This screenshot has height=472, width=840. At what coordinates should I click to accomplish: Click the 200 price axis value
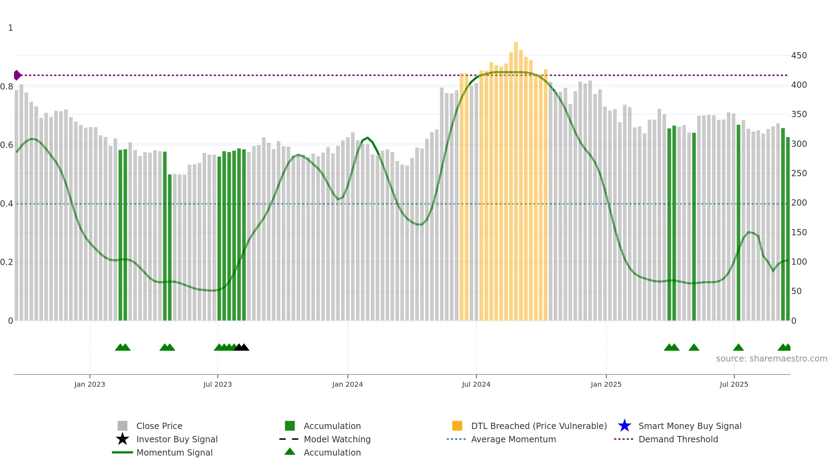point(799,203)
